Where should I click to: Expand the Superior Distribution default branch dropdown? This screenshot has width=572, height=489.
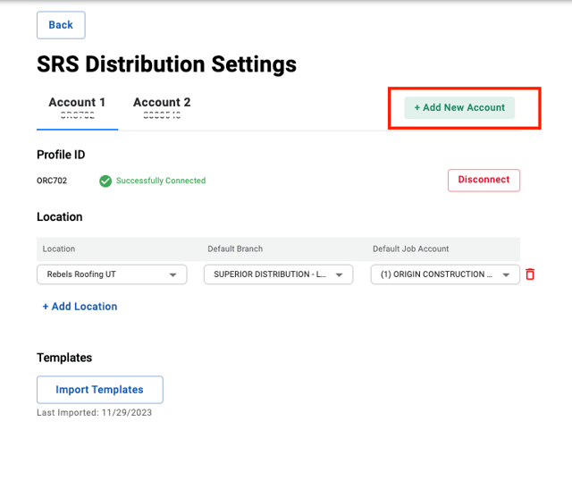coord(278,274)
